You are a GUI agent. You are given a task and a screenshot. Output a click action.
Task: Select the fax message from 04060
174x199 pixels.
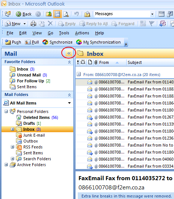click(125, 159)
